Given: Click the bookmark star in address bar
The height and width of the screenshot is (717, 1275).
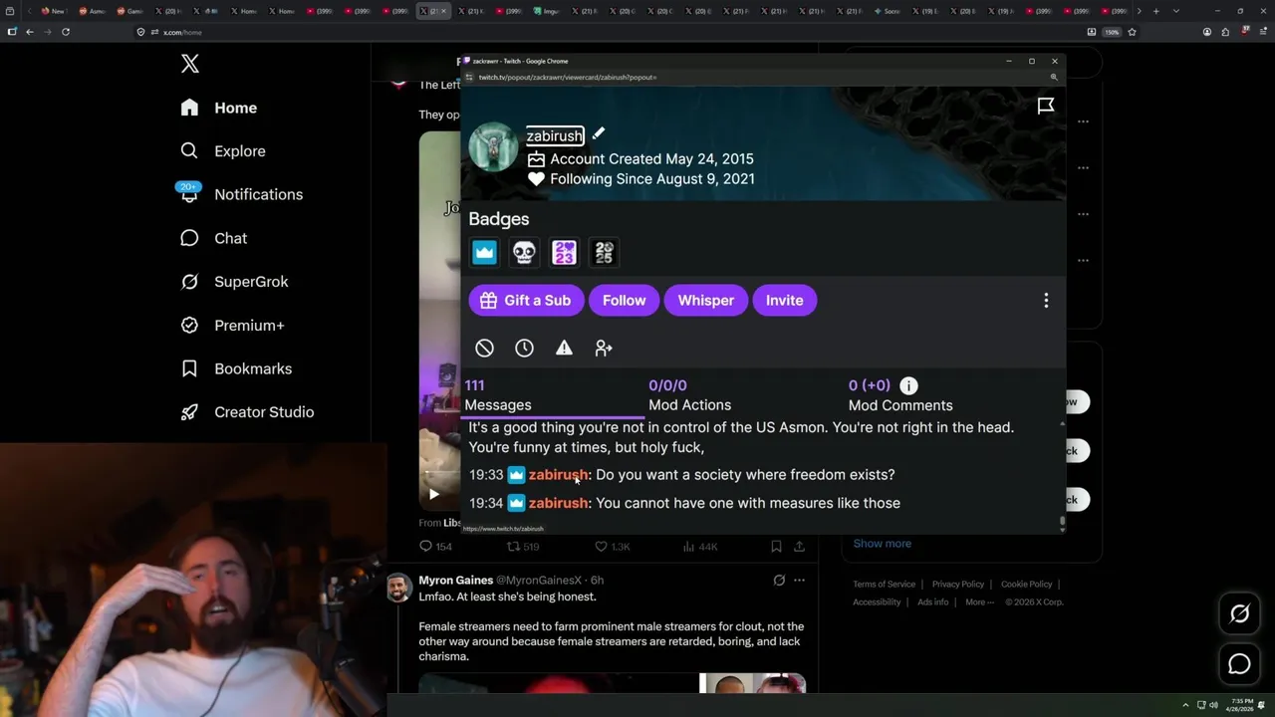Looking at the screenshot, I should pos(1132,32).
